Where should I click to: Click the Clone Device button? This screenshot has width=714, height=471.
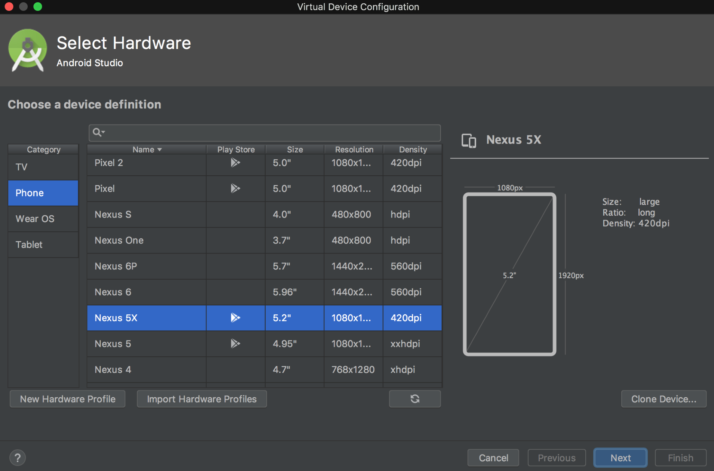664,399
